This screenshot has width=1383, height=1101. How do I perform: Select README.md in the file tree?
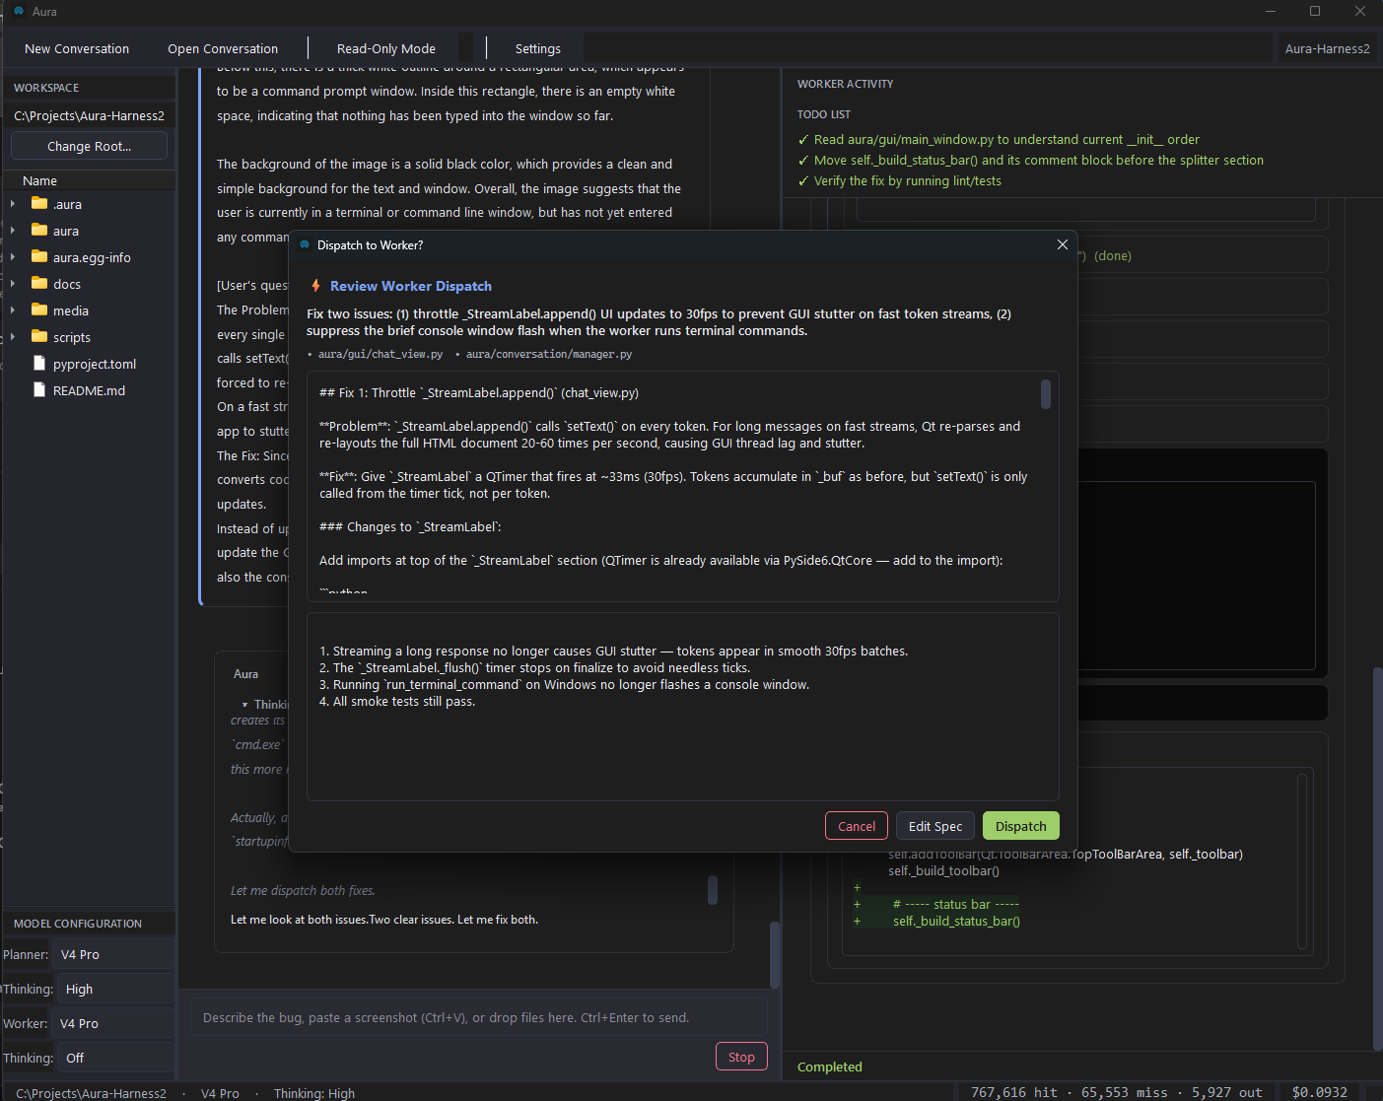pyautogui.click(x=89, y=390)
